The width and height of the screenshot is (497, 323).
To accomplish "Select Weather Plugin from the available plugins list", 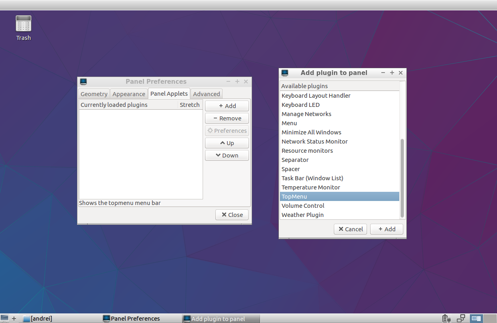I will coord(302,215).
